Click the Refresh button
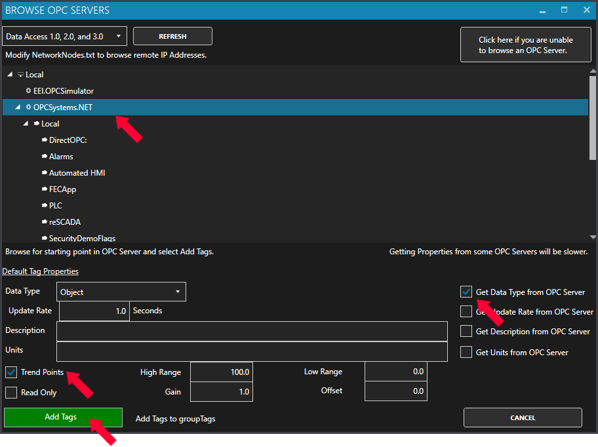This screenshot has height=447, width=598. pos(172,37)
